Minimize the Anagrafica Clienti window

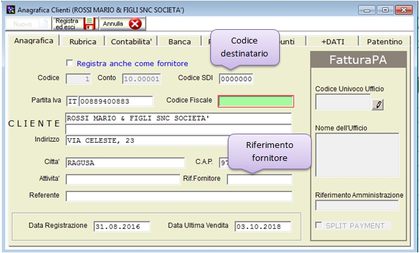click(367, 10)
